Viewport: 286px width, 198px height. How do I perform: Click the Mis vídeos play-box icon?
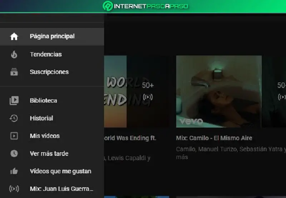14,136
